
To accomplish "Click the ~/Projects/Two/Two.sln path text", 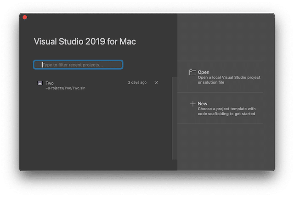I will coord(65,88).
